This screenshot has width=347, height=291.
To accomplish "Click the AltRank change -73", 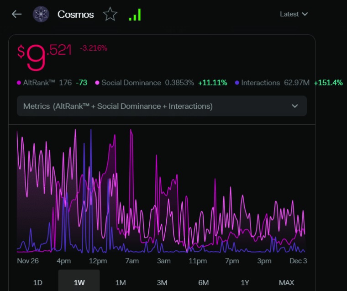I will 81,83.
